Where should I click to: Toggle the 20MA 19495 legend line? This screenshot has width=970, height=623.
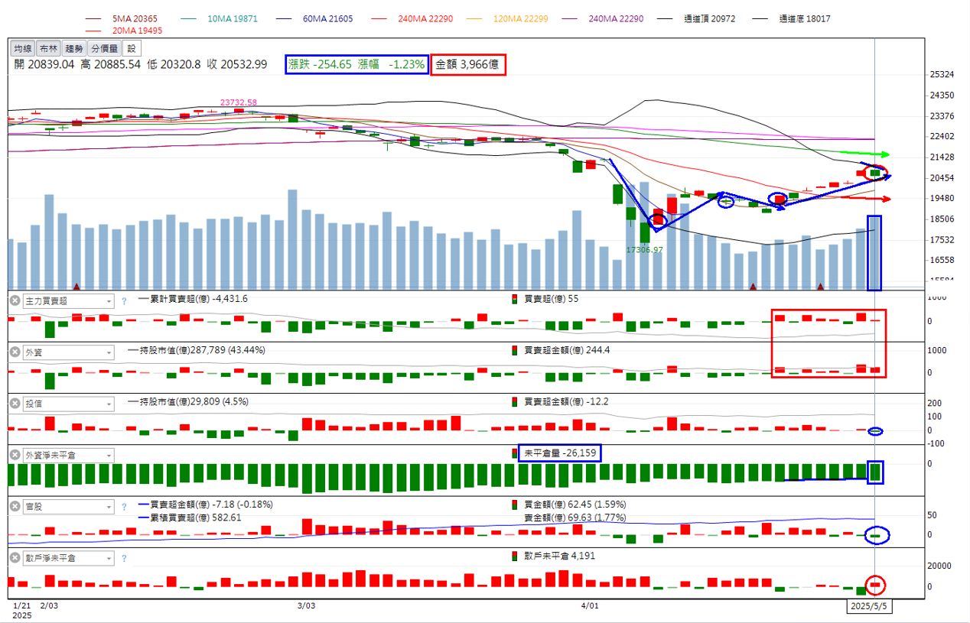click(122, 31)
